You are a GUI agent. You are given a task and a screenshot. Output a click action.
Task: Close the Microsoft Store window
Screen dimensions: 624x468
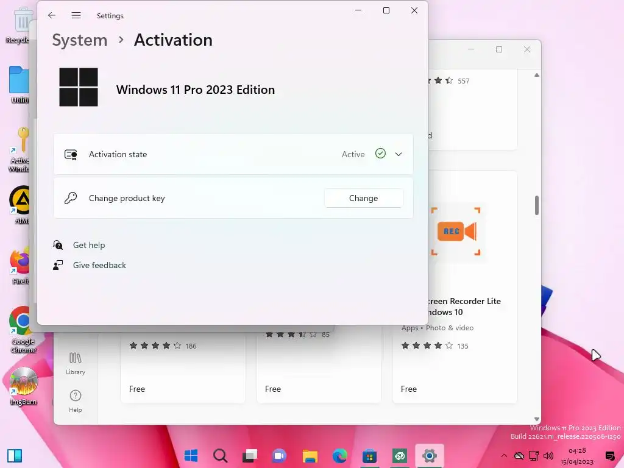coord(527,49)
